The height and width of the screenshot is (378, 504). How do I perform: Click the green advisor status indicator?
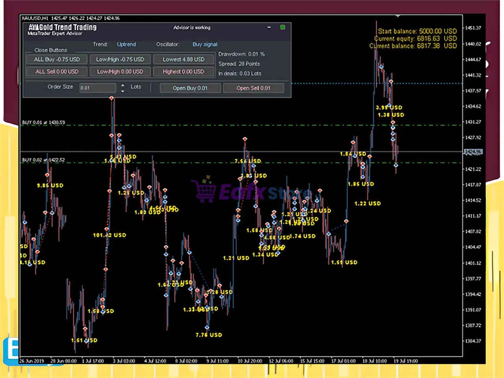coord(282,27)
